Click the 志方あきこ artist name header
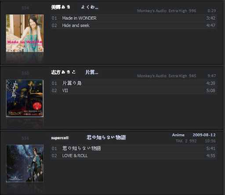This screenshot has height=195, width=225. (x=63, y=72)
